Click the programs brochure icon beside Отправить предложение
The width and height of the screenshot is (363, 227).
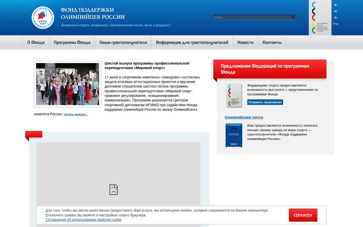point(234,96)
